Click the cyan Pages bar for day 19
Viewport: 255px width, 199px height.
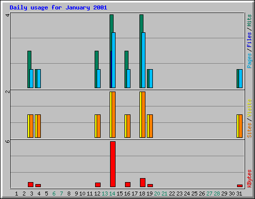coord(151,79)
